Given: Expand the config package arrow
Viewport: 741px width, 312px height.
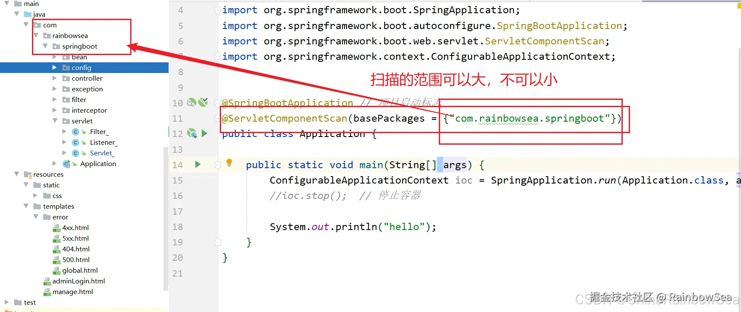Looking at the screenshot, I should 55,67.
